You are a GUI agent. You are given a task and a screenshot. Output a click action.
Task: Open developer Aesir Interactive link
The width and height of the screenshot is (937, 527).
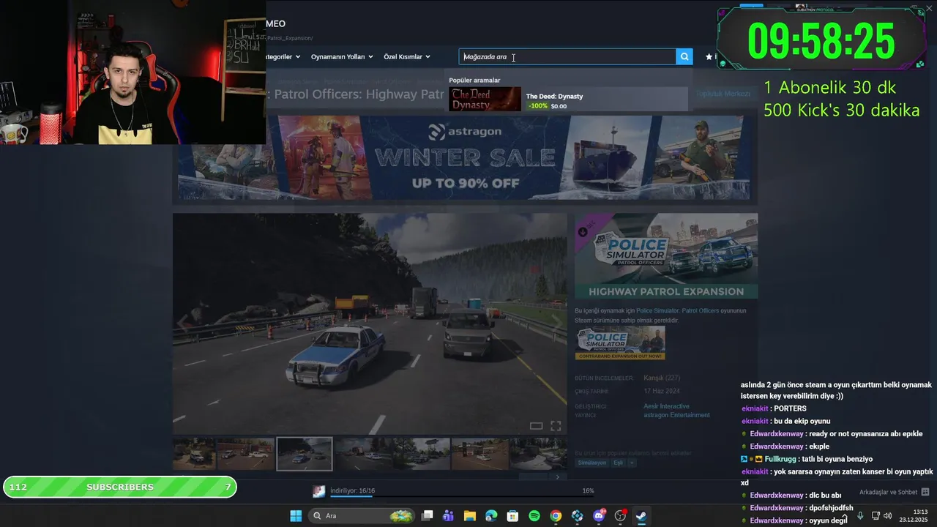point(666,406)
